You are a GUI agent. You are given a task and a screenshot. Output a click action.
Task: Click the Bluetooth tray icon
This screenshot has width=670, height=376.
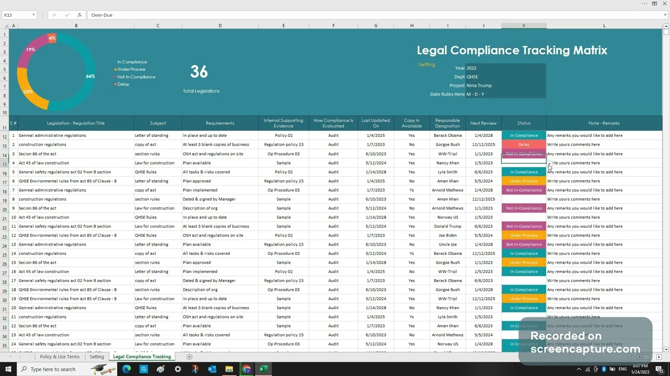click(x=604, y=369)
